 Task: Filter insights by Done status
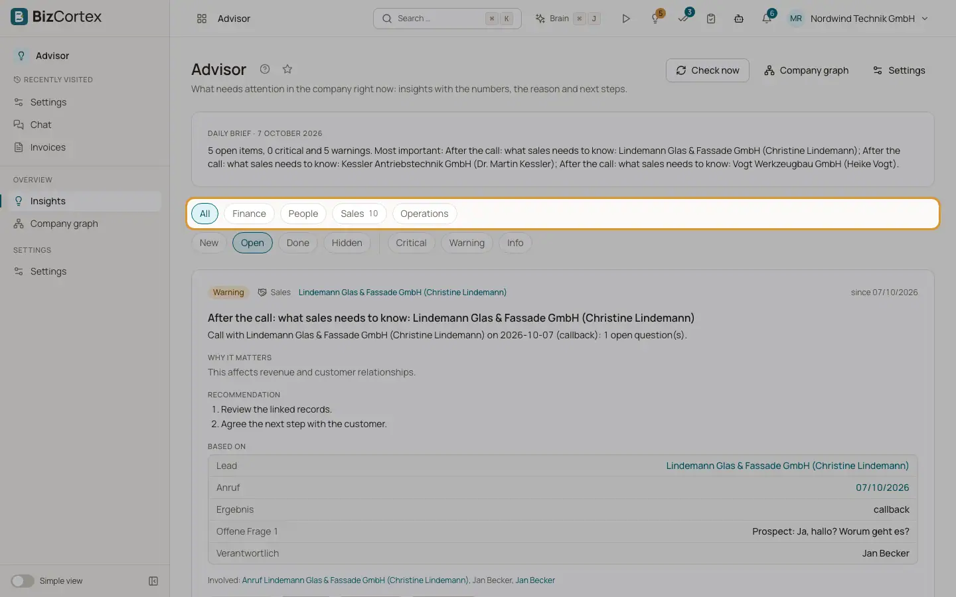pyautogui.click(x=298, y=243)
